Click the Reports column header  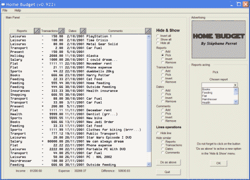22,31
